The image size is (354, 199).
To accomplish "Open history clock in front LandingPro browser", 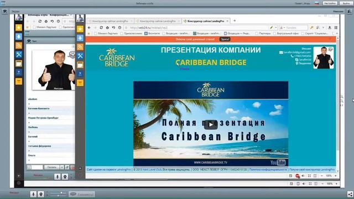I will tap(119, 28).
